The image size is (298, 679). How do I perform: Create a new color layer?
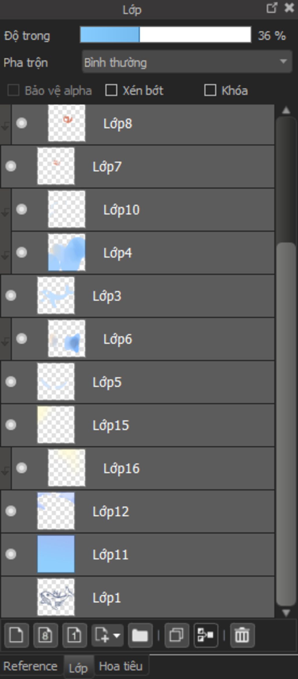pos(16,635)
